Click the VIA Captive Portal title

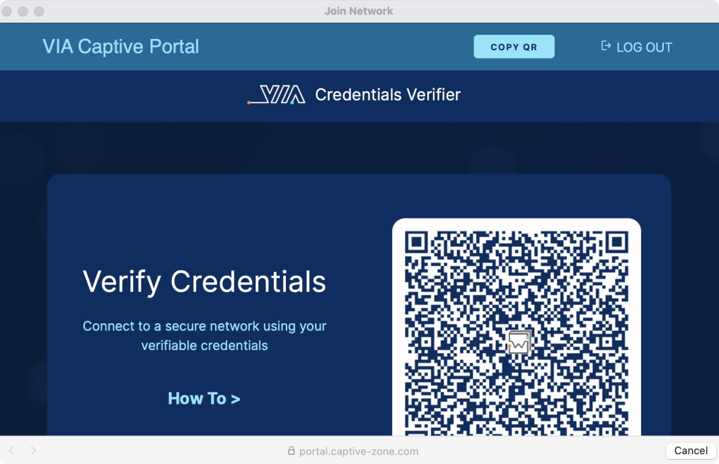(120, 47)
